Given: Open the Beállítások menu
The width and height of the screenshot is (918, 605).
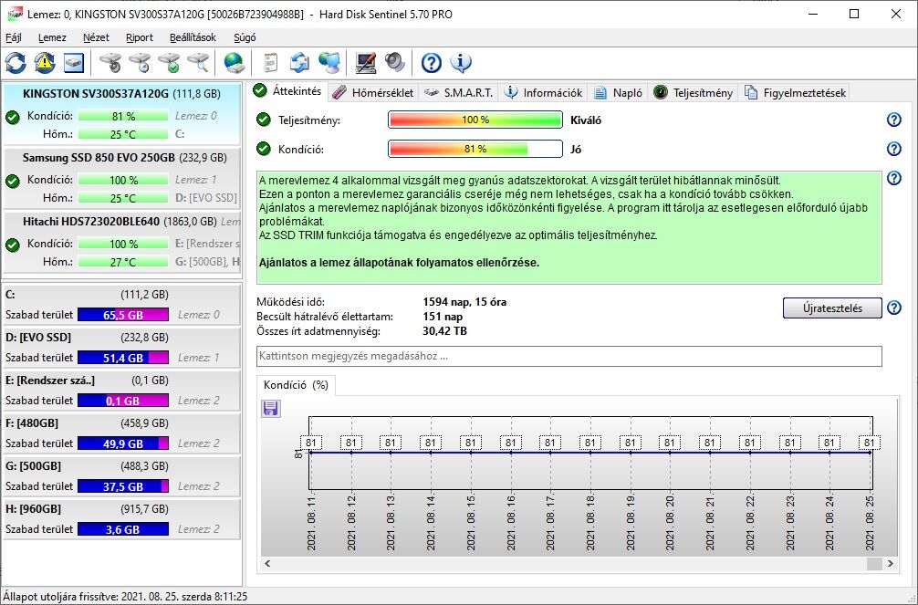Looking at the screenshot, I should [x=193, y=37].
